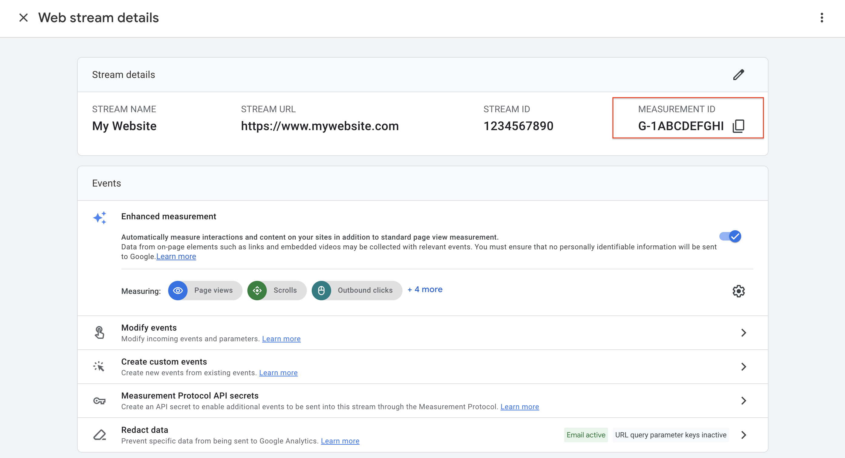Show the + 4 more measured events
Viewport: 845px width, 458px height.
pyautogui.click(x=425, y=289)
